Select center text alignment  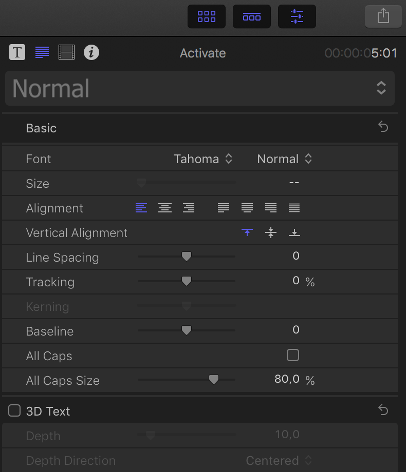pyautogui.click(x=165, y=208)
